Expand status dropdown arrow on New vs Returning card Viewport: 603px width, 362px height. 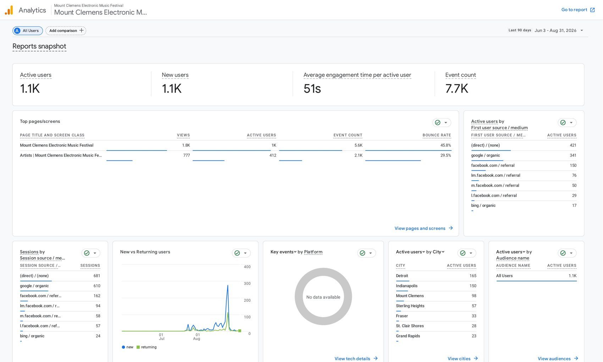tap(245, 253)
